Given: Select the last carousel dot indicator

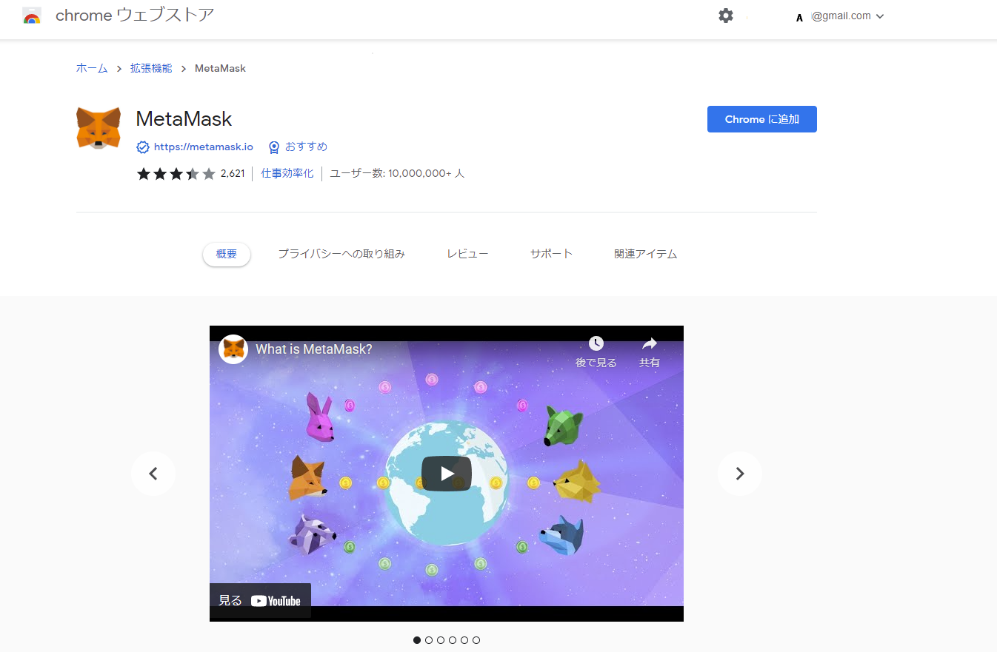Looking at the screenshot, I should [x=476, y=640].
